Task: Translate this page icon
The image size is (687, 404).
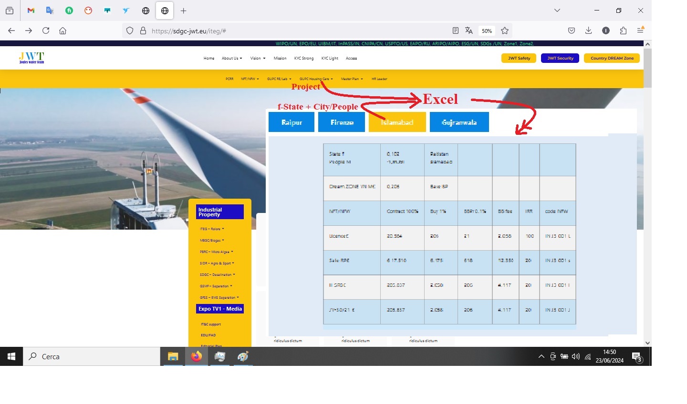Action: point(469,30)
